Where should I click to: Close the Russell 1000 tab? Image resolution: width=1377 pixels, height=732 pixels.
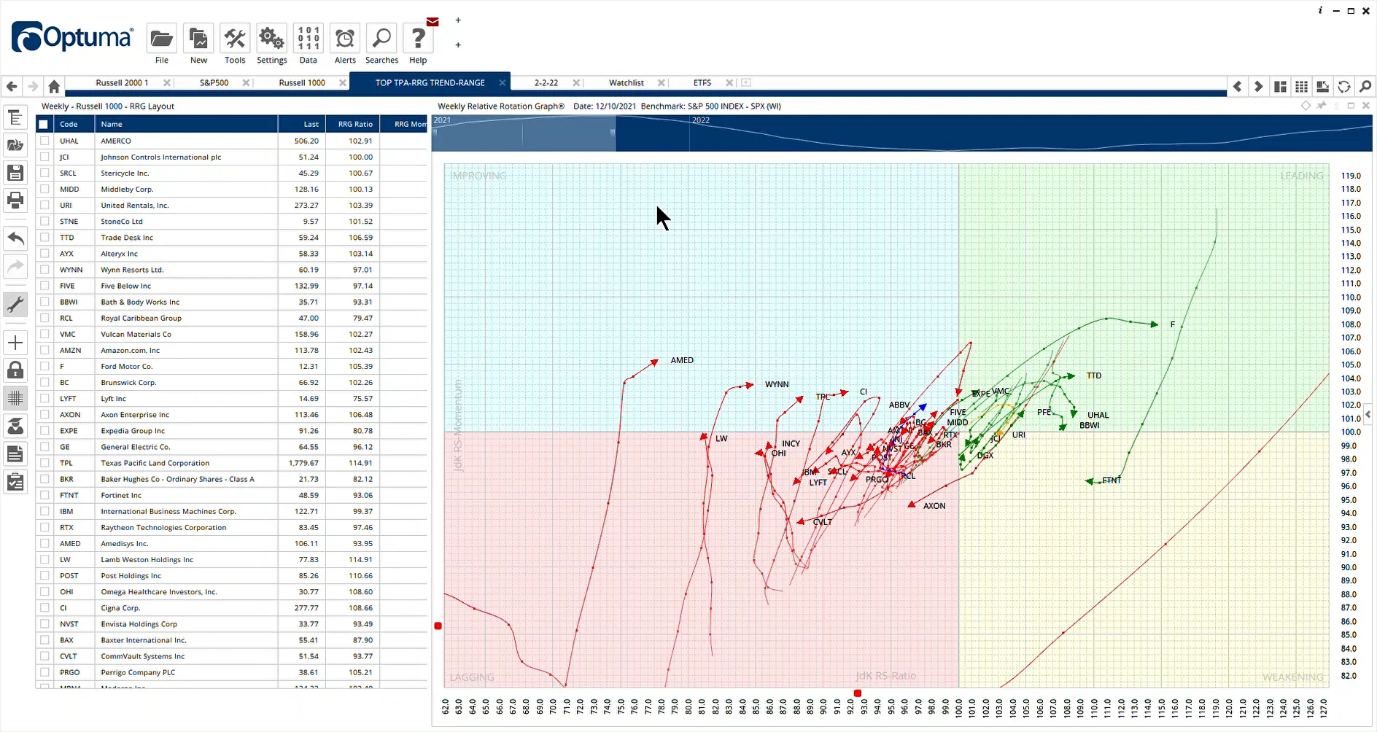point(343,83)
